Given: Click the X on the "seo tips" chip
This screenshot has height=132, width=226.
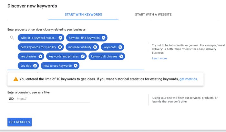Looking at the screenshot, I should pyautogui.click(x=35, y=66).
